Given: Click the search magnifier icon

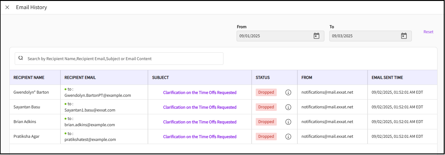Looking at the screenshot, I should pyautogui.click(x=21, y=58).
